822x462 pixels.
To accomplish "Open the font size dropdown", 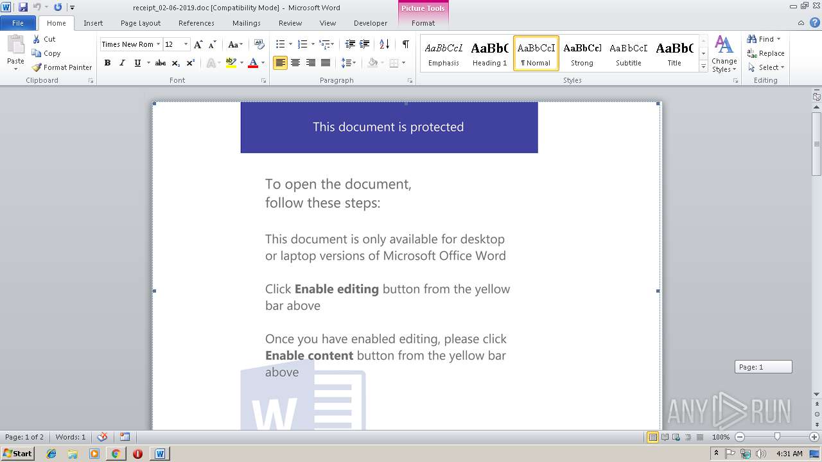I will (x=186, y=44).
